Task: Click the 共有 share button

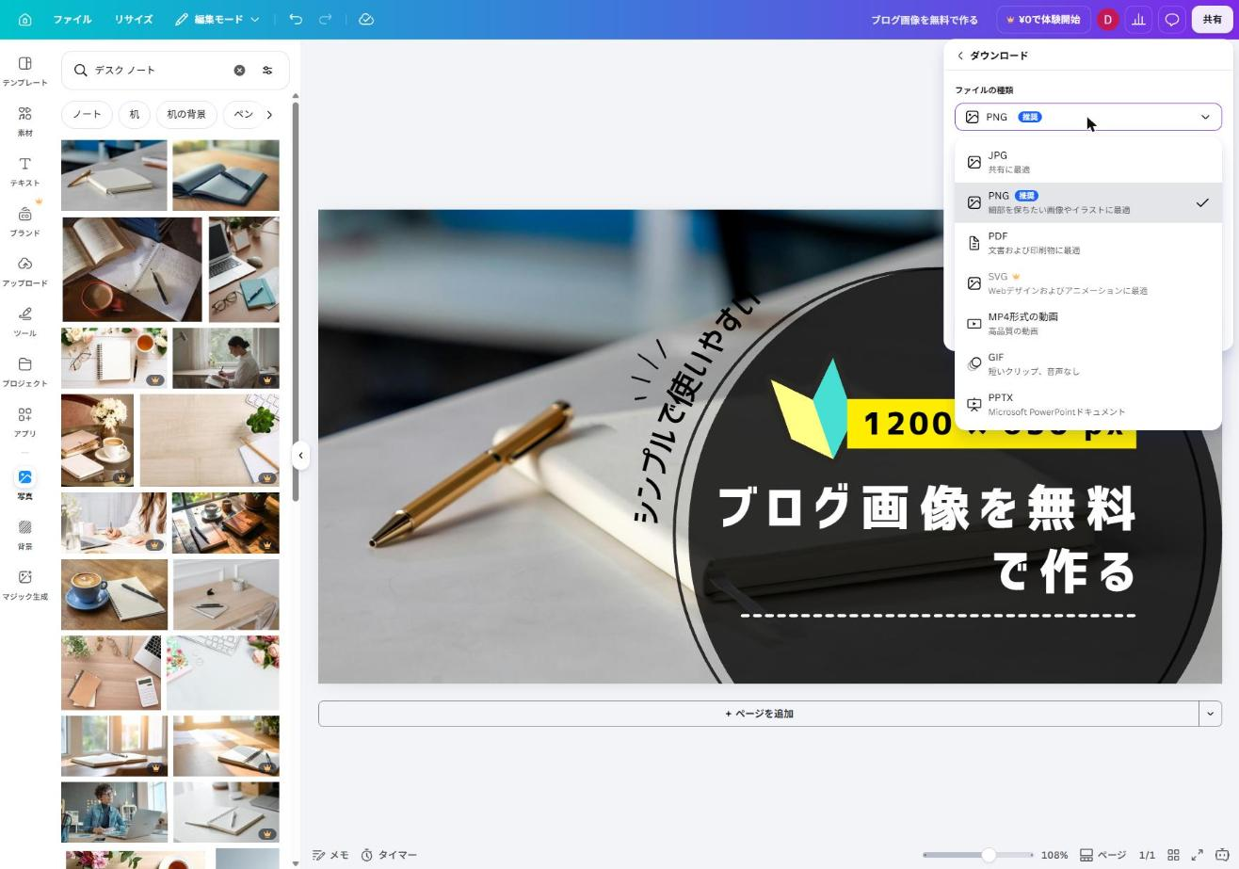Action: click(1212, 19)
